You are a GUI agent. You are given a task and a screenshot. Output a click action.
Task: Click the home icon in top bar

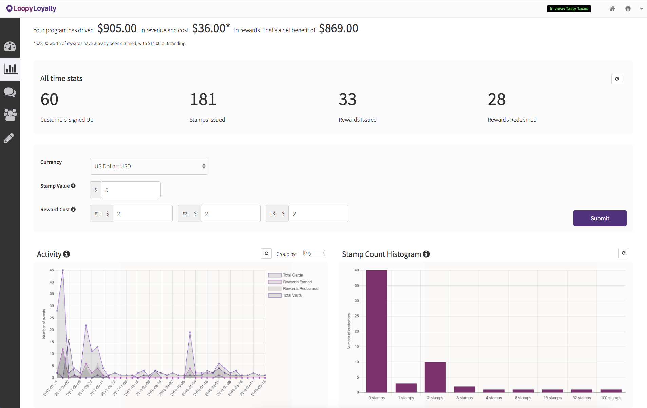[x=612, y=9]
